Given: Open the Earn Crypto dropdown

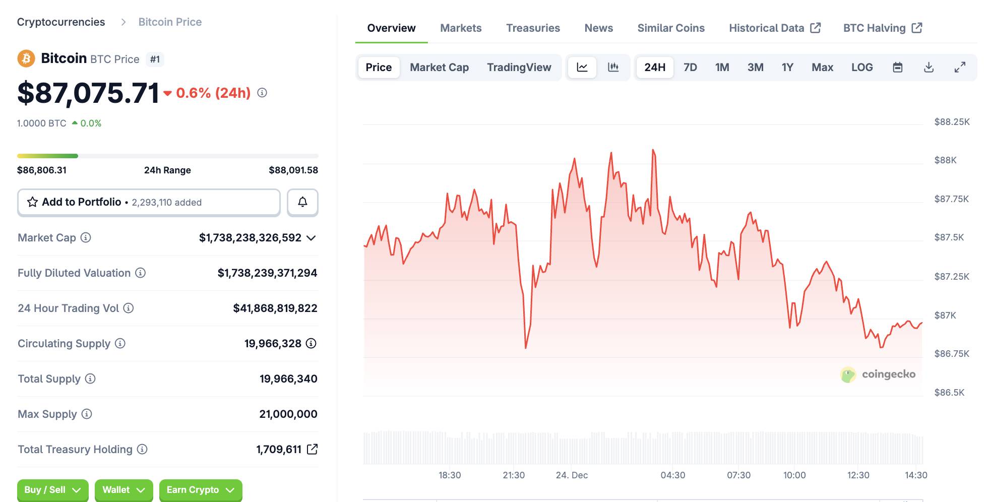Looking at the screenshot, I should [200, 490].
